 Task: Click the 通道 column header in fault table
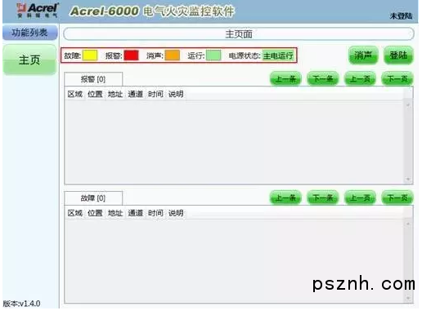pyautogui.click(x=136, y=213)
